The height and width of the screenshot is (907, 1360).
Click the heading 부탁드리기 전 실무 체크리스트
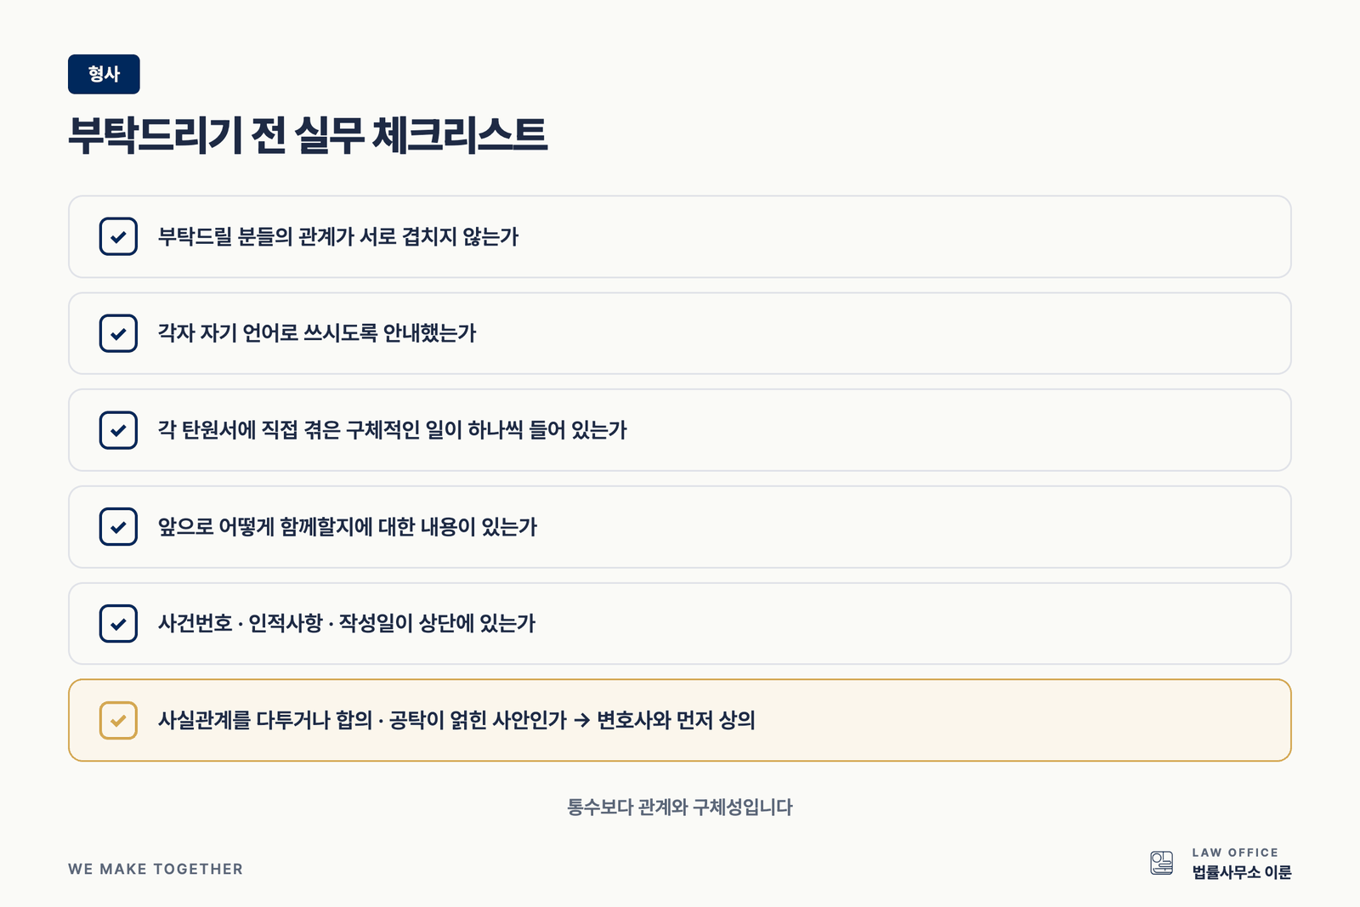308,135
